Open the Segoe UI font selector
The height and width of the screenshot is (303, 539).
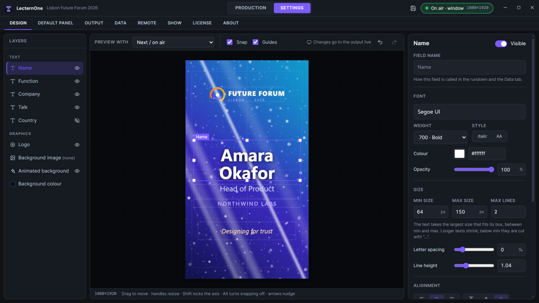pyautogui.click(x=470, y=112)
